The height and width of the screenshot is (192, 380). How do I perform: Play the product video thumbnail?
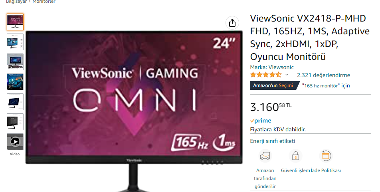click(x=15, y=142)
